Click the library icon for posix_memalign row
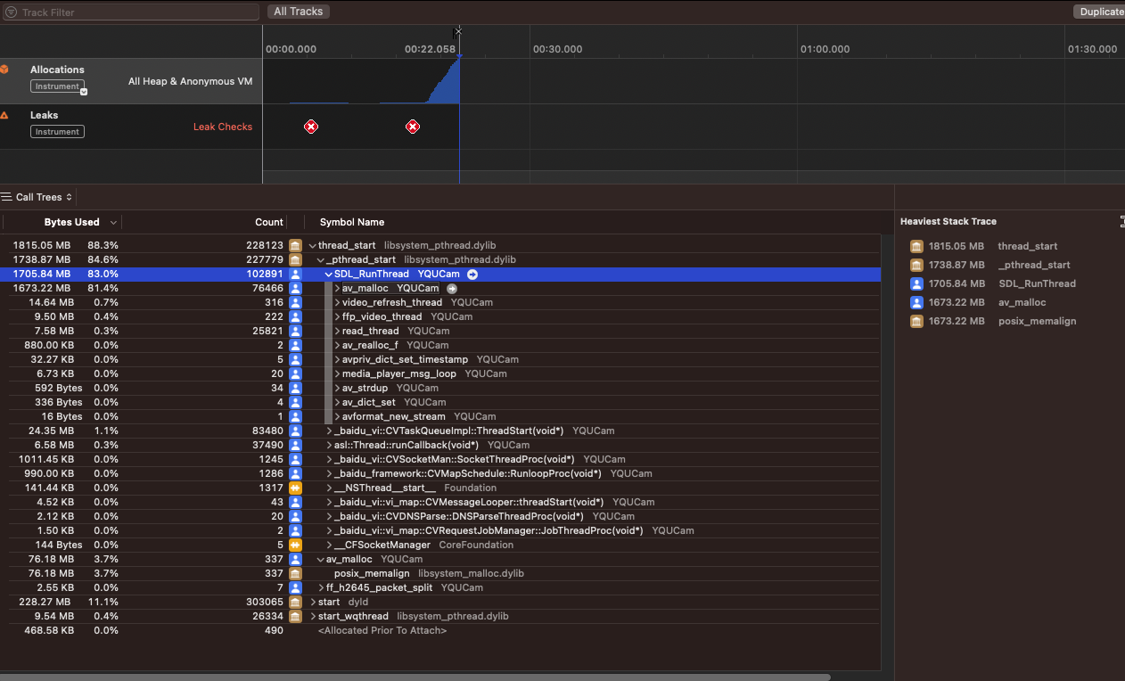The height and width of the screenshot is (681, 1125). pyautogui.click(x=295, y=573)
